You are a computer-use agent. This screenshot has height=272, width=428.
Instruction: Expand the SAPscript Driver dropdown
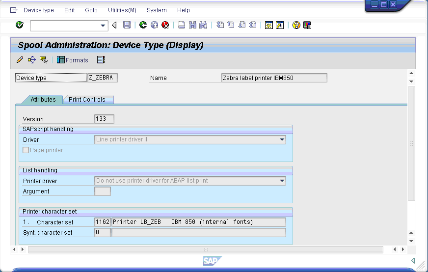(x=282, y=140)
